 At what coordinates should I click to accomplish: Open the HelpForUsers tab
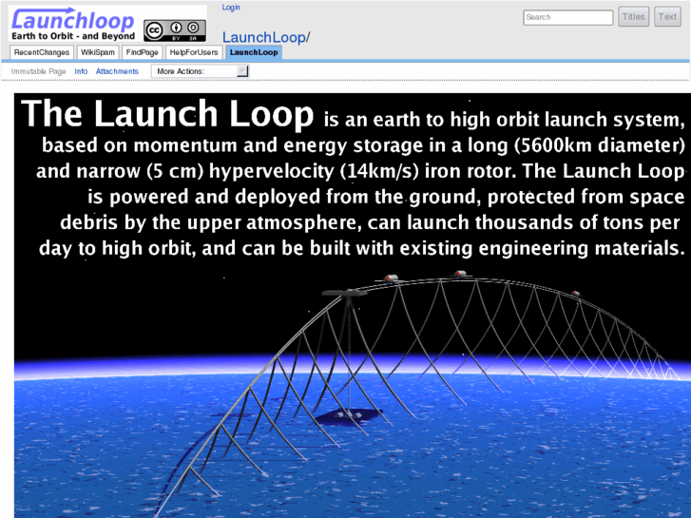[194, 52]
